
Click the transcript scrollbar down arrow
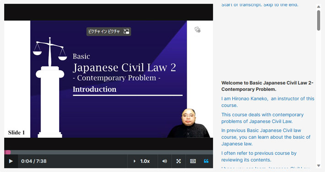click(x=319, y=166)
